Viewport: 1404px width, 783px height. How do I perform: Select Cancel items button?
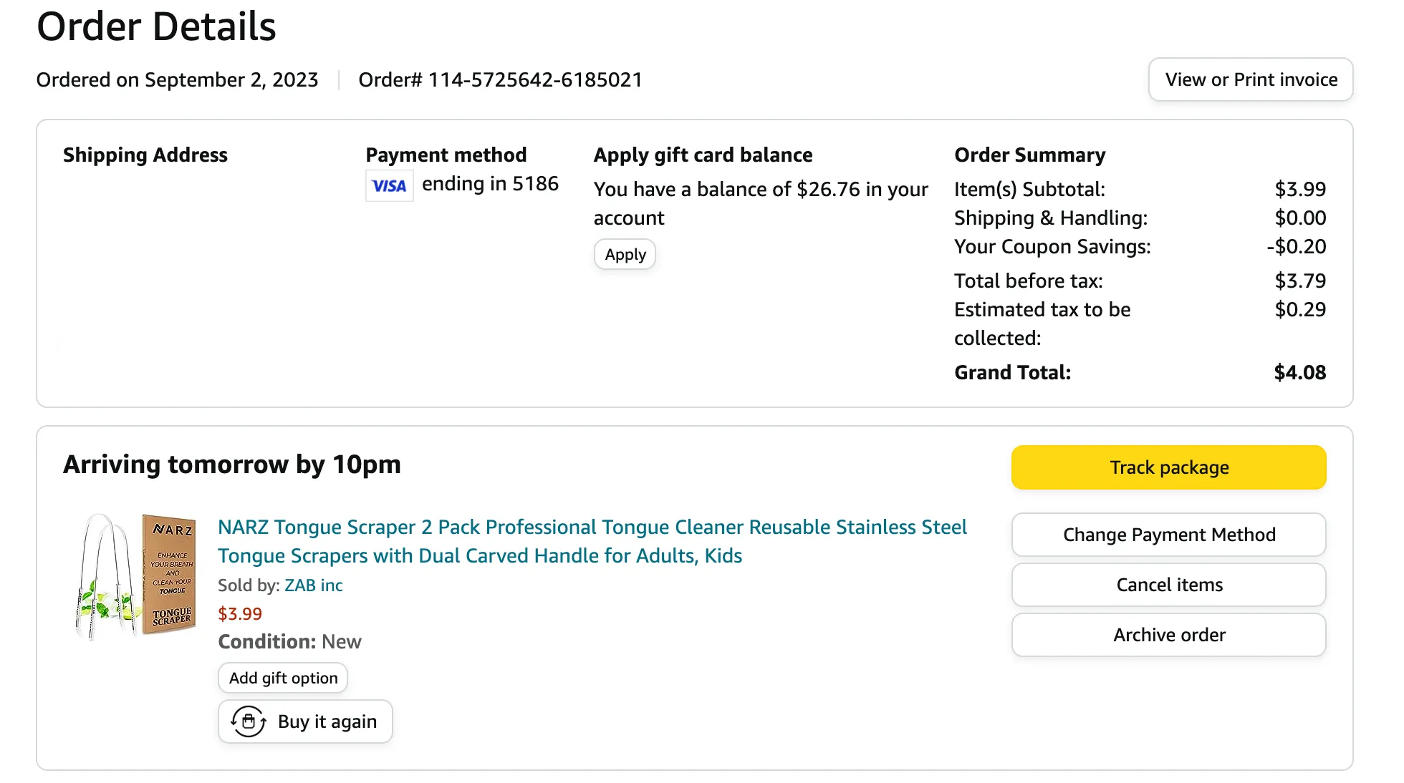[1169, 585]
